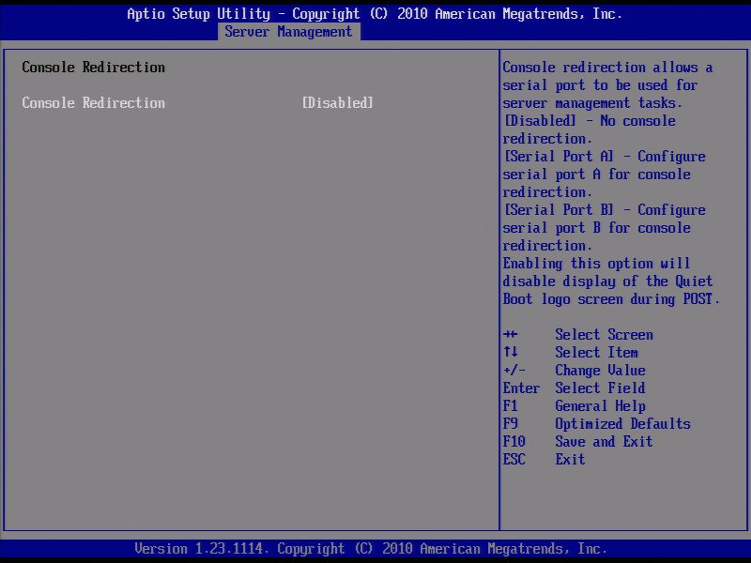This screenshot has width=751, height=563.
Task: Click the Select Item arrows legend
Action: [596, 352]
